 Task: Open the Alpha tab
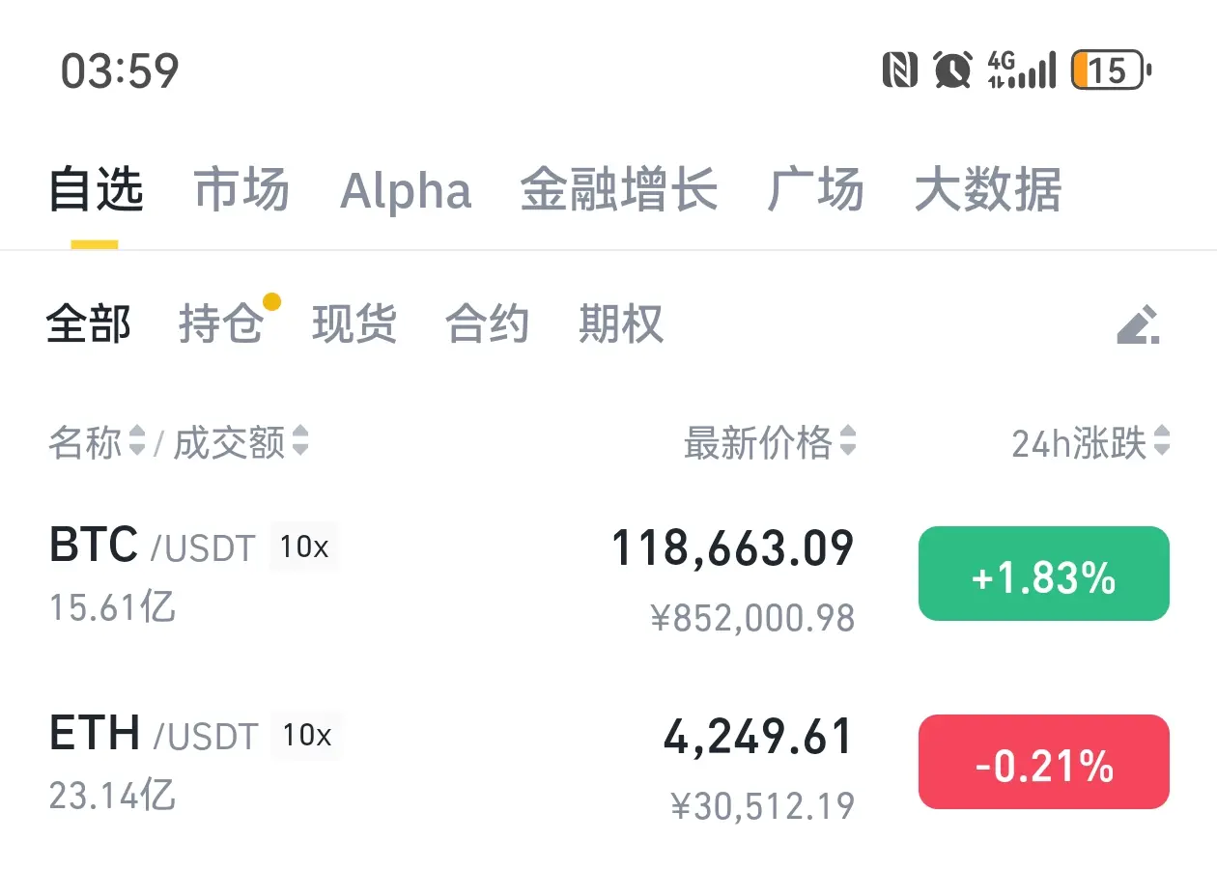[x=406, y=191]
